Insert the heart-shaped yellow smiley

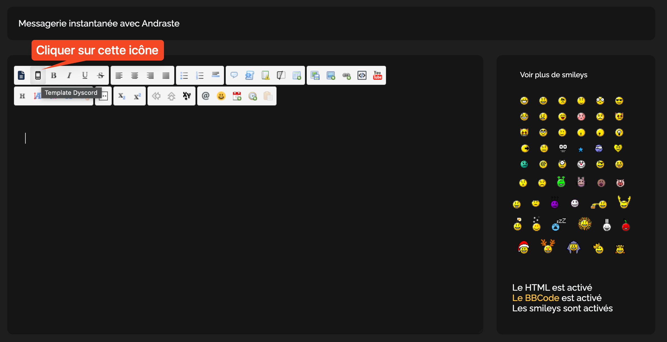[x=618, y=148]
